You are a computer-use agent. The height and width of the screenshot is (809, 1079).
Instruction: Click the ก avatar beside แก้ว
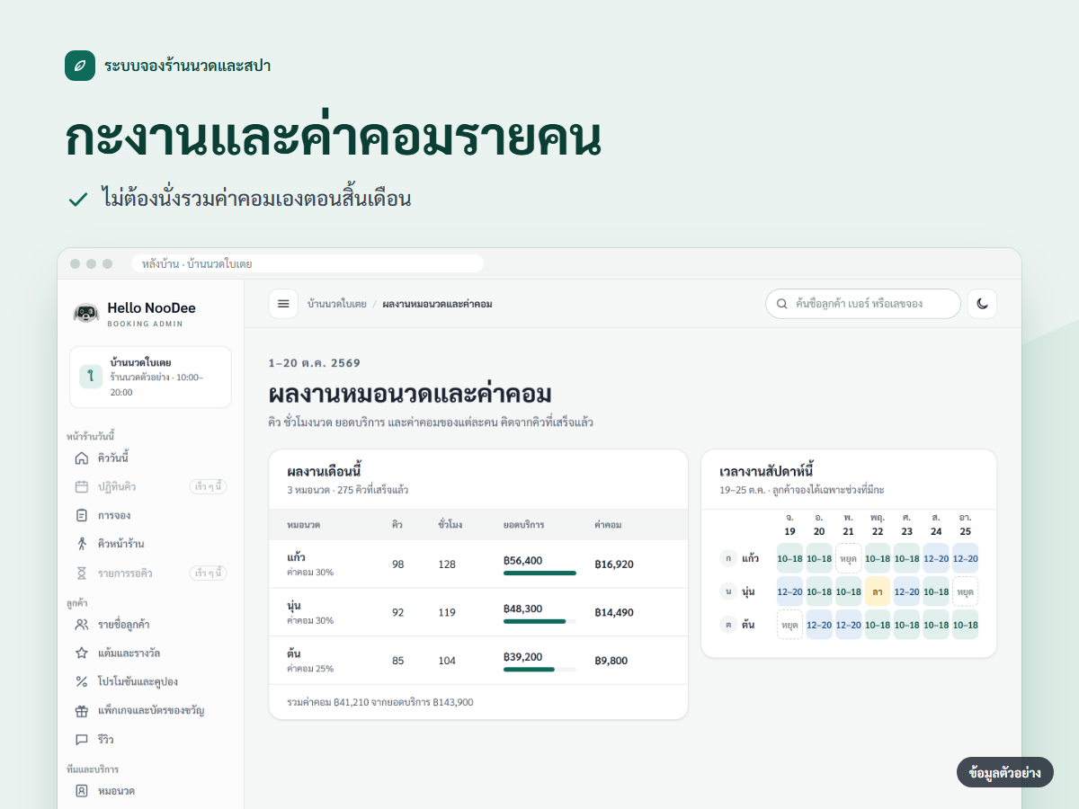727,558
